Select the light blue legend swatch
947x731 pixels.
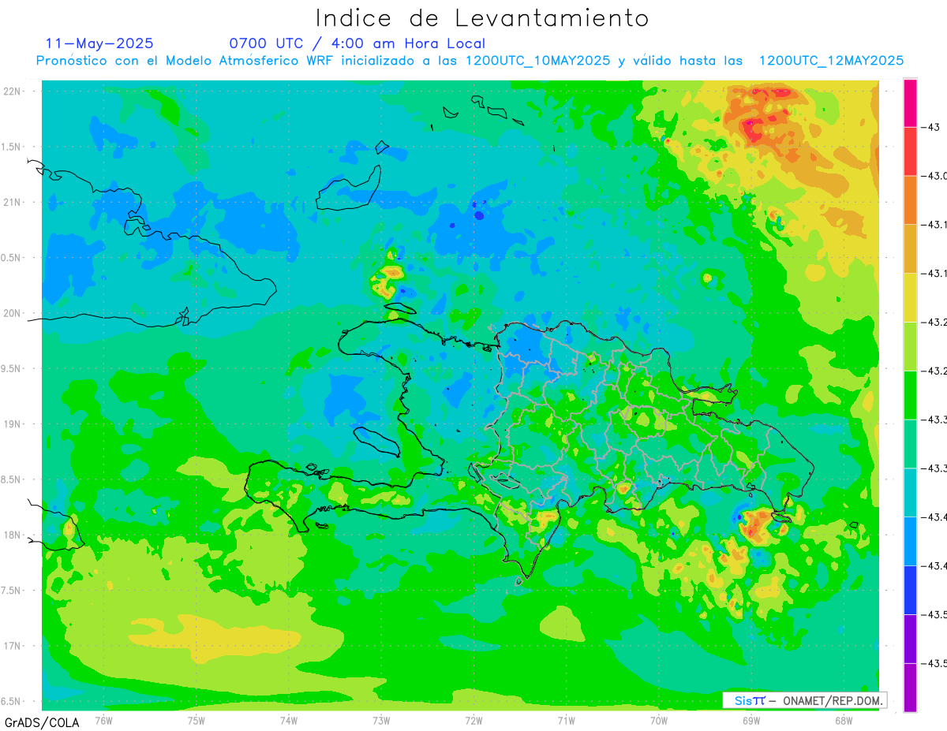(910, 541)
